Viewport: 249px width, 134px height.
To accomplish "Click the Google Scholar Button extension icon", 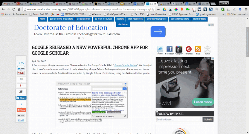I will pos(240,9).
